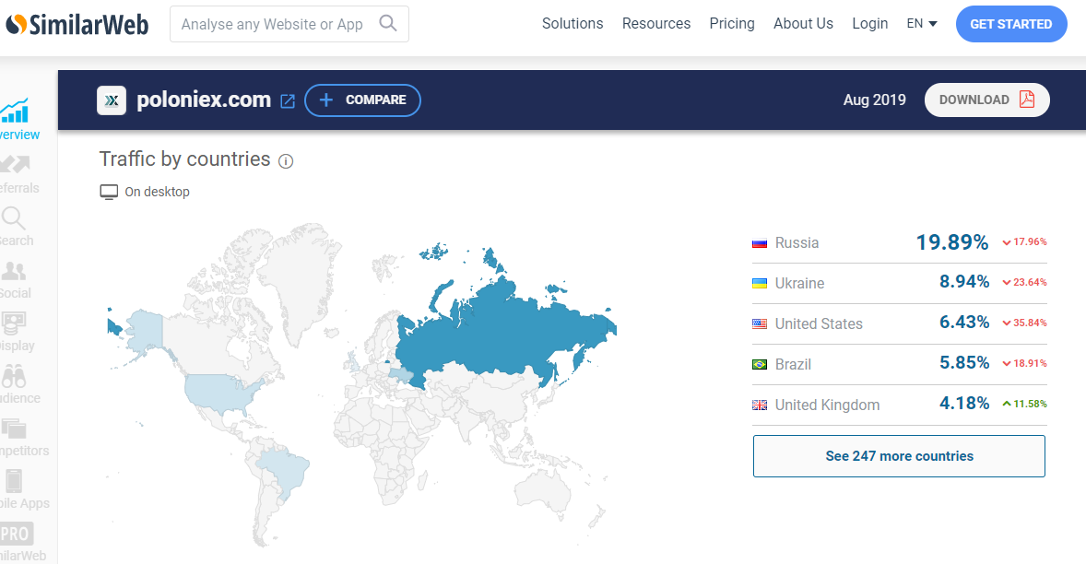
Task: Click the Login link
Action: pyautogui.click(x=869, y=24)
